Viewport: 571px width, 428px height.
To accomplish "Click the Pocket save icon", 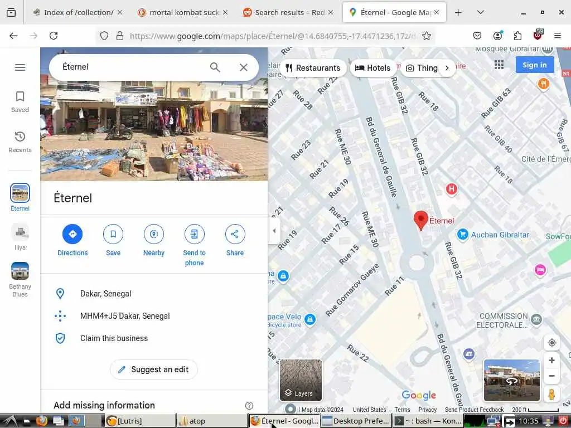I will (x=477, y=36).
